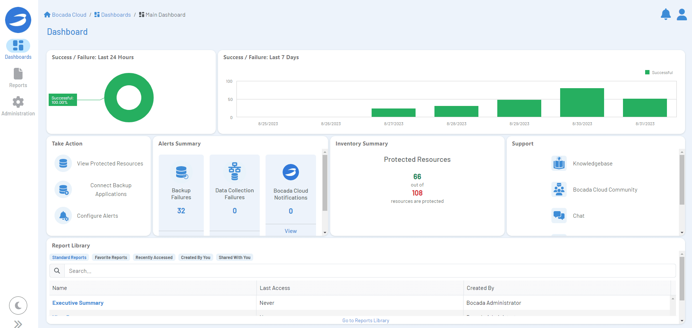Image resolution: width=692 pixels, height=328 pixels.
Task: Focus the report Search field
Action: 370,271
